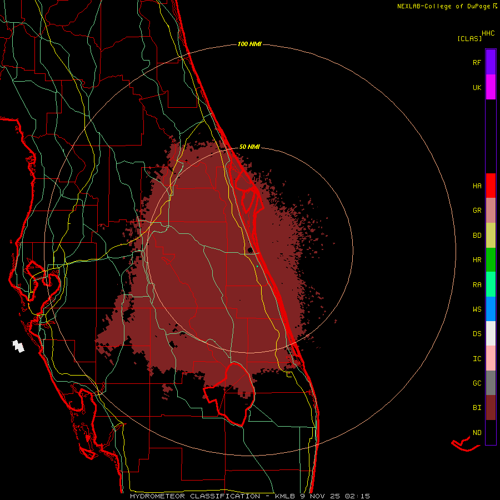Click the RF legend label

pos(477,63)
